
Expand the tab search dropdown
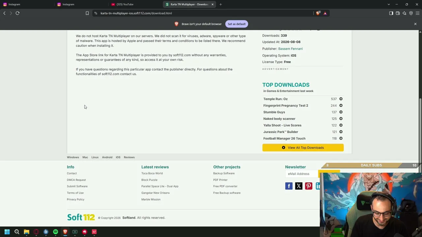(x=389, y=4)
